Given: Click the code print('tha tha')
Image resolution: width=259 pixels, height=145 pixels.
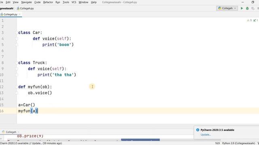Looking at the screenshot, I should pyautogui.click(x=57, y=75).
